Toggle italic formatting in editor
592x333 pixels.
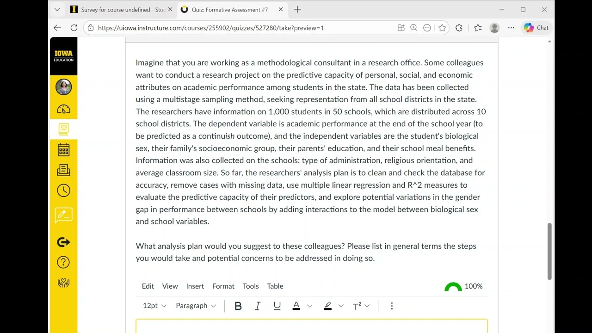258,306
